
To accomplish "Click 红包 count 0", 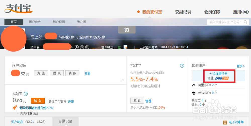I will point(200,105).
